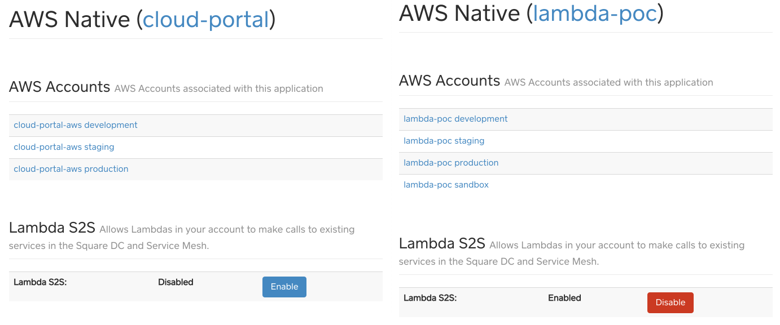
Task: Click the Lambda S2S section heading under lambda-poc
Action: [442, 244]
